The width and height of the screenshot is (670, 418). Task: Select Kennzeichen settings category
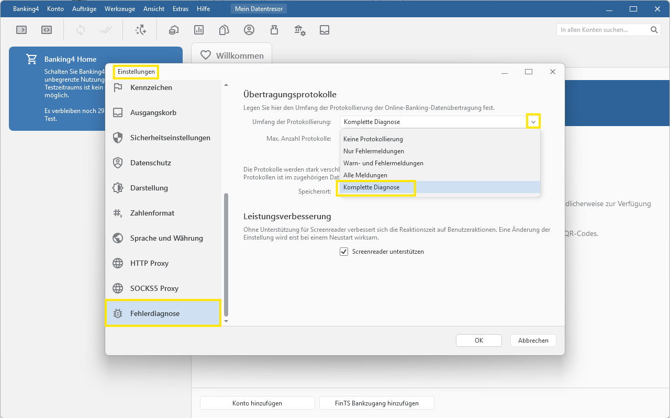click(163, 87)
